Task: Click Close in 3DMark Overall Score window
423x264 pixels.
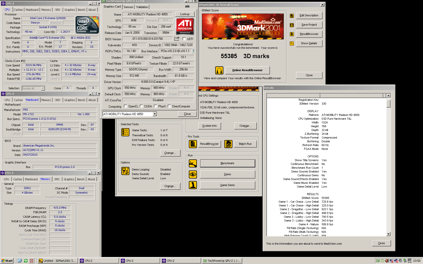Action: [x=309, y=75]
